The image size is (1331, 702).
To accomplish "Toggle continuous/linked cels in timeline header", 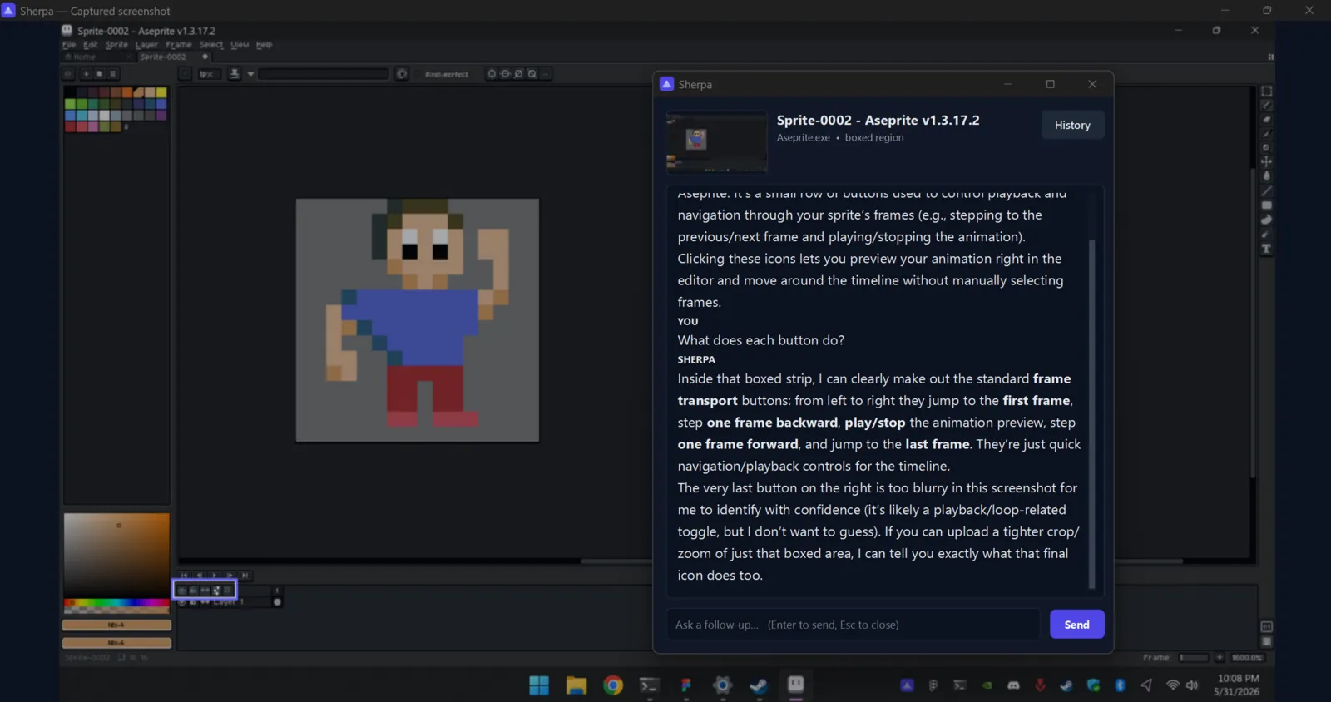I will (205, 591).
